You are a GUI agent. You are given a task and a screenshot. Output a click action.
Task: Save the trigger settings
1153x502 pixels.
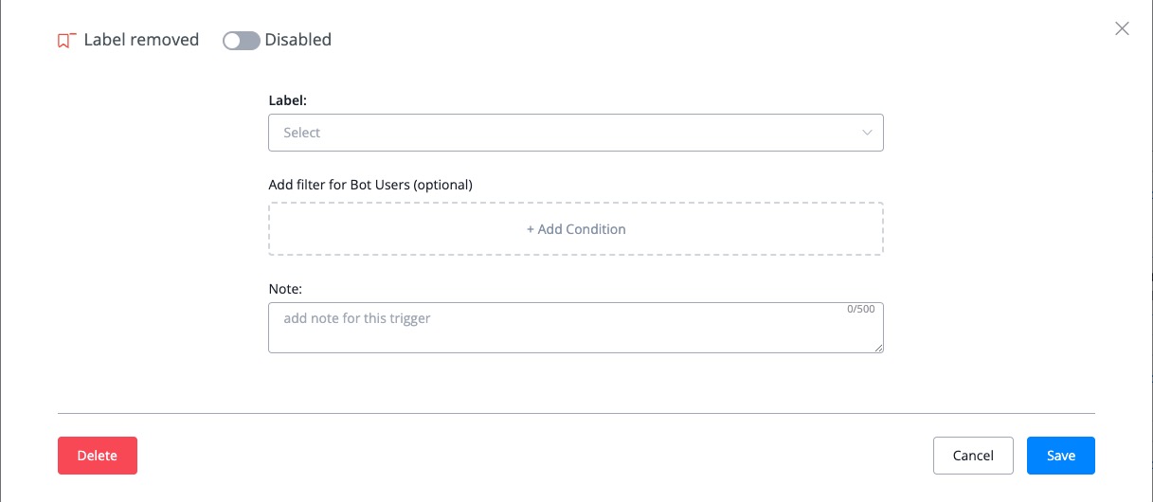tap(1061, 456)
